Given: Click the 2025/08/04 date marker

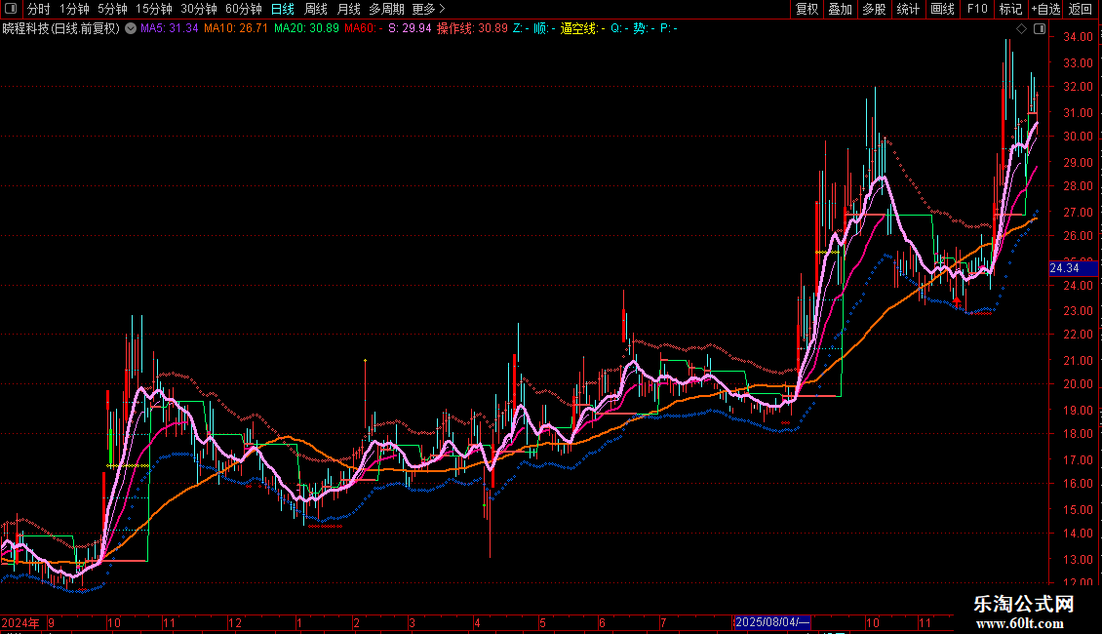Looking at the screenshot, I should [x=771, y=622].
